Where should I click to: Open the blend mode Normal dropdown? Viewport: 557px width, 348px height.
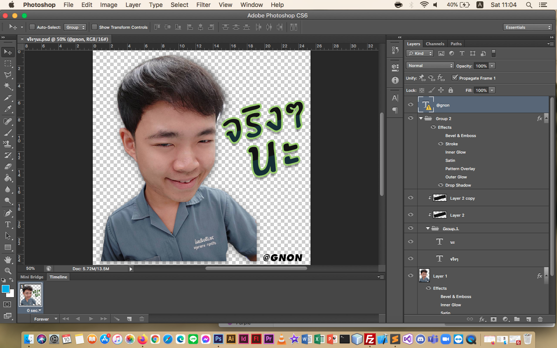tap(430, 66)
